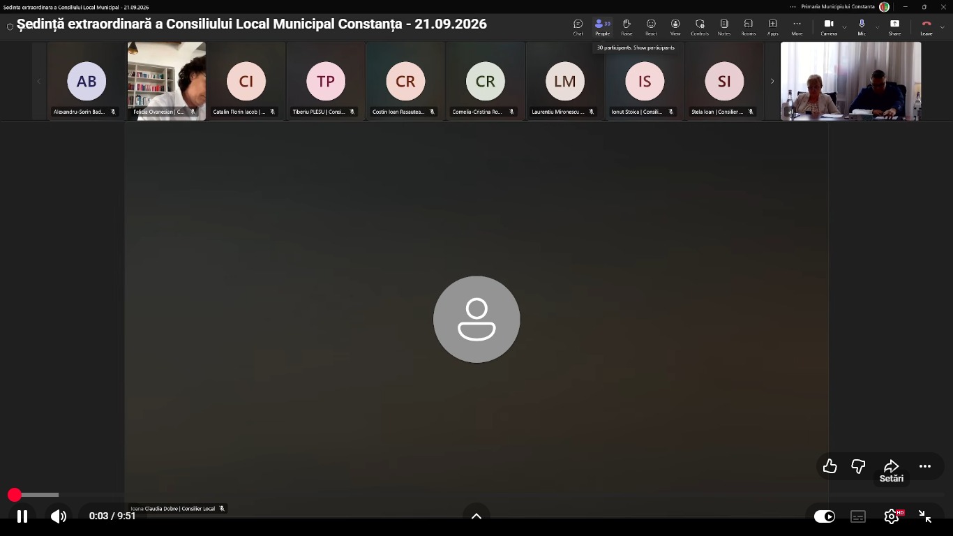Open the Apps icon in meeting toolbar

(773, 27)
